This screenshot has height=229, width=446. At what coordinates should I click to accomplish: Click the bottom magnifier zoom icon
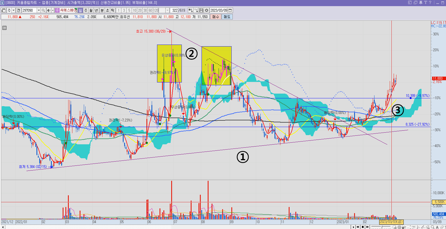pyautogui.click(x=433, y=227)
